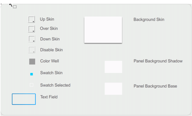
Task: Click the Up Skin icon
Action: coord(31,19)
